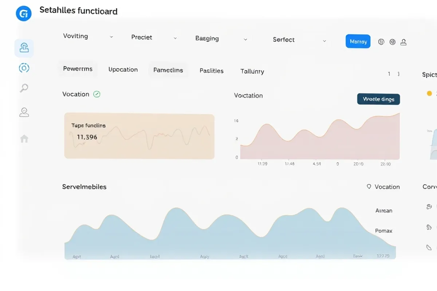This screenshot has width=437, height=291.
Task: Select the Pomax legend entry
Action: tap(384, 231)
